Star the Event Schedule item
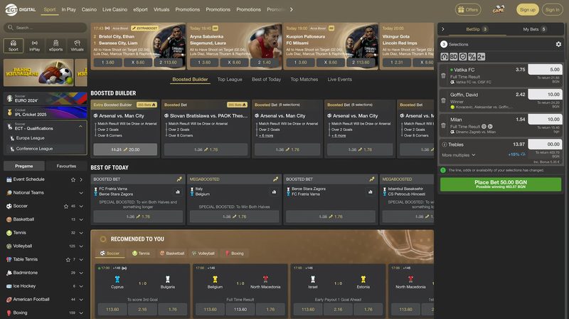569x319 pixels. (x=73, y=179)
